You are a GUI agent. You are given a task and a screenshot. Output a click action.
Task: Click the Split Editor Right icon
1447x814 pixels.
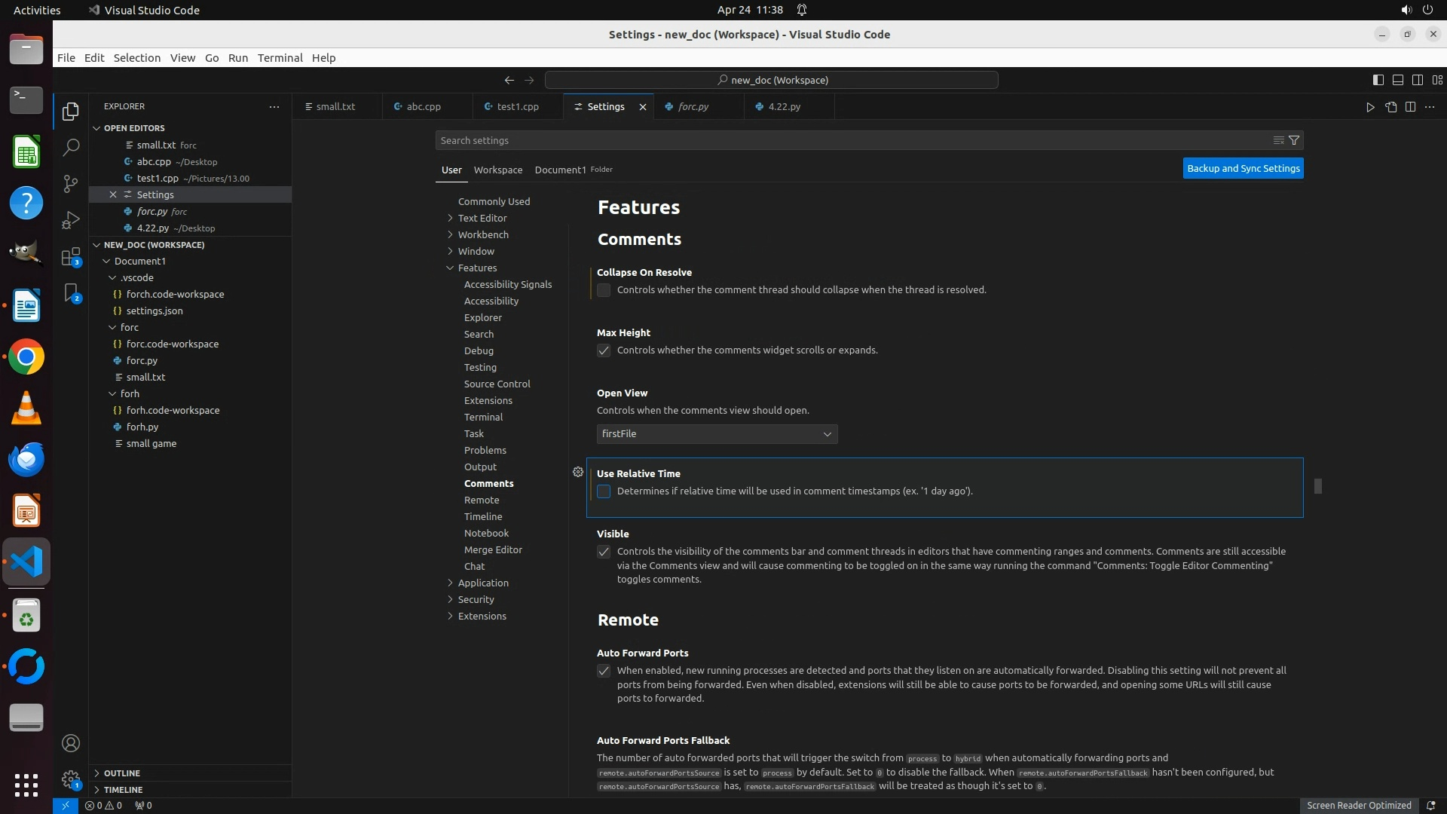pos(1410,107)
